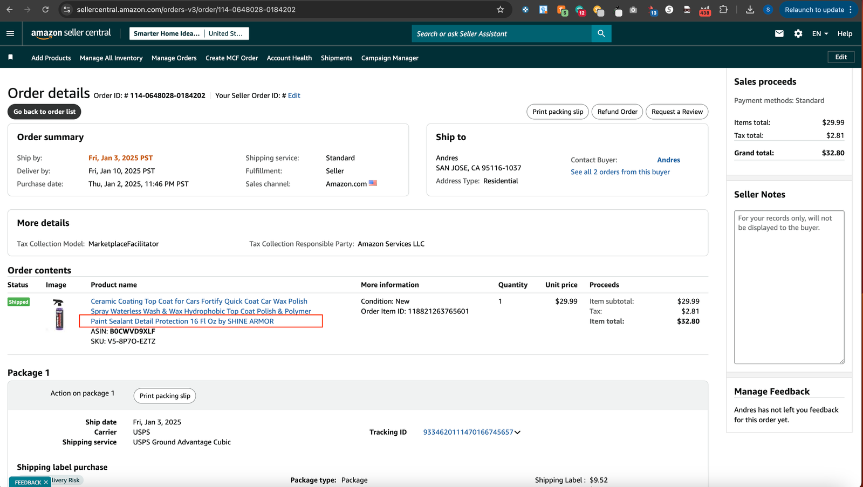Click the camera screenshot extension icon

pos(633,10)
